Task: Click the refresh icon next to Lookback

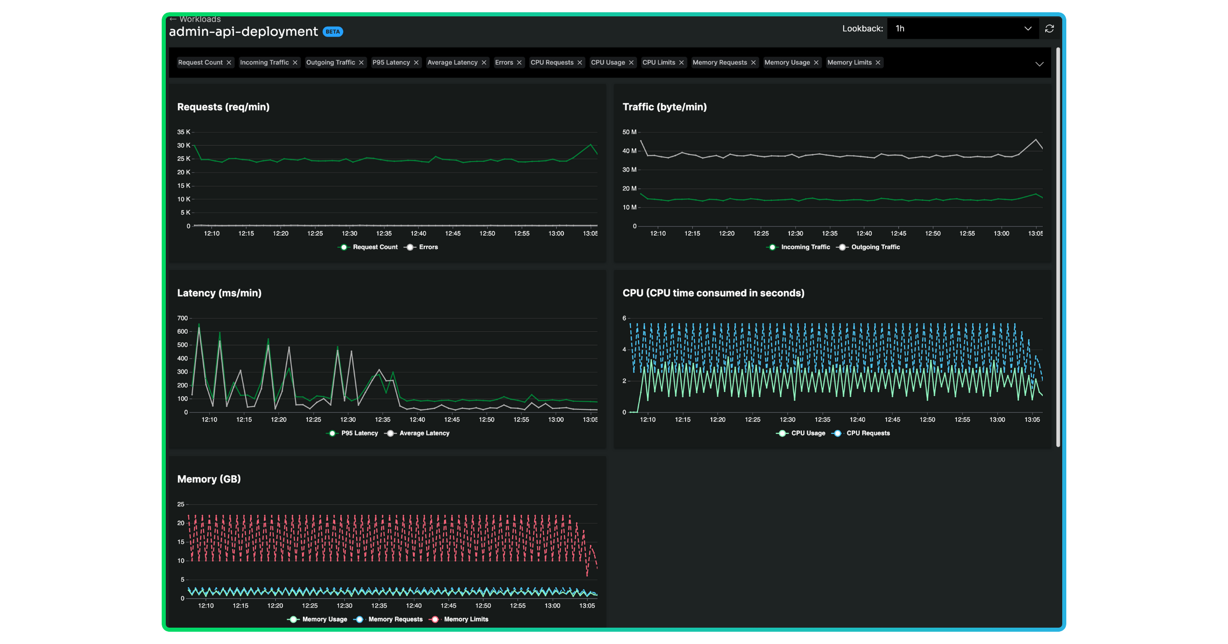Action: pos(1049,29)
